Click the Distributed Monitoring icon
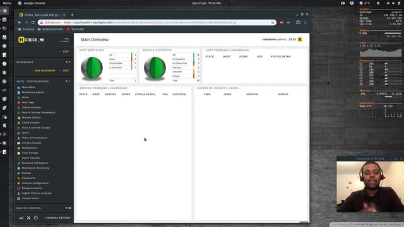The width and height of the screenshot is (404, 227). pyautogui.click(x=18, y=168)
